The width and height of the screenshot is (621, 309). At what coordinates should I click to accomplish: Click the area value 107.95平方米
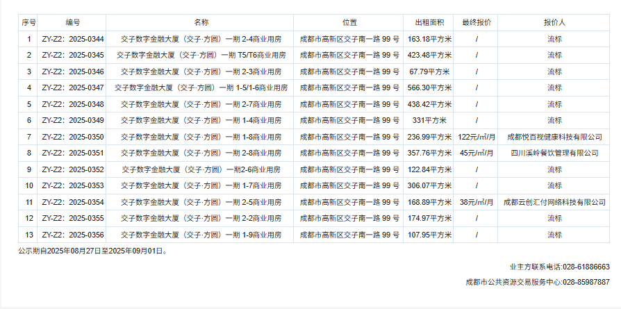point(429,235)
